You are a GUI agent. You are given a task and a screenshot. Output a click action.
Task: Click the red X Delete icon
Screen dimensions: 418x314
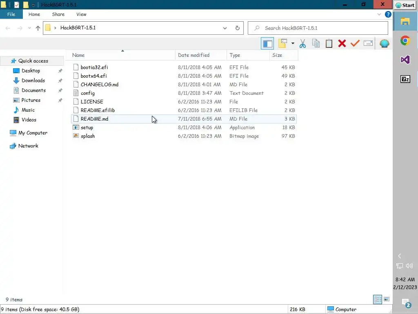pos(342,43)
